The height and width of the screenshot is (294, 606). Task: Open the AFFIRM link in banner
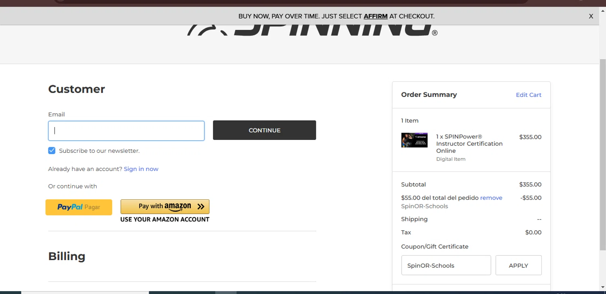(375, 17)
